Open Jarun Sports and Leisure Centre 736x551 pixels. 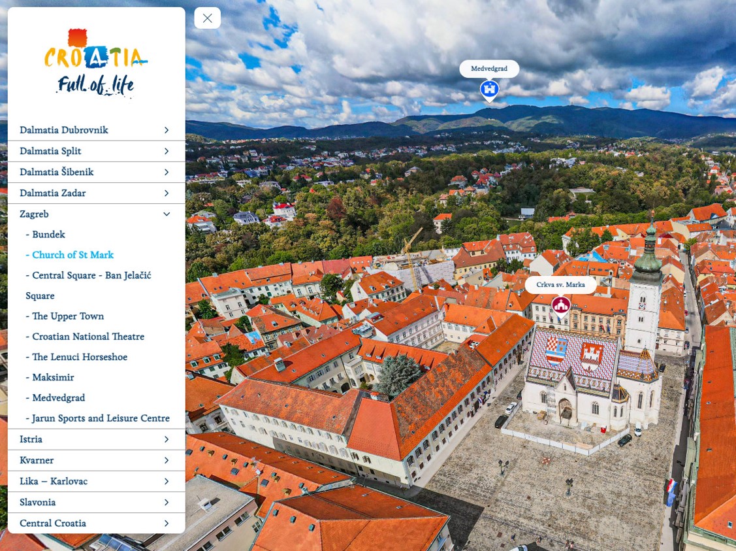tap(98, 418)
